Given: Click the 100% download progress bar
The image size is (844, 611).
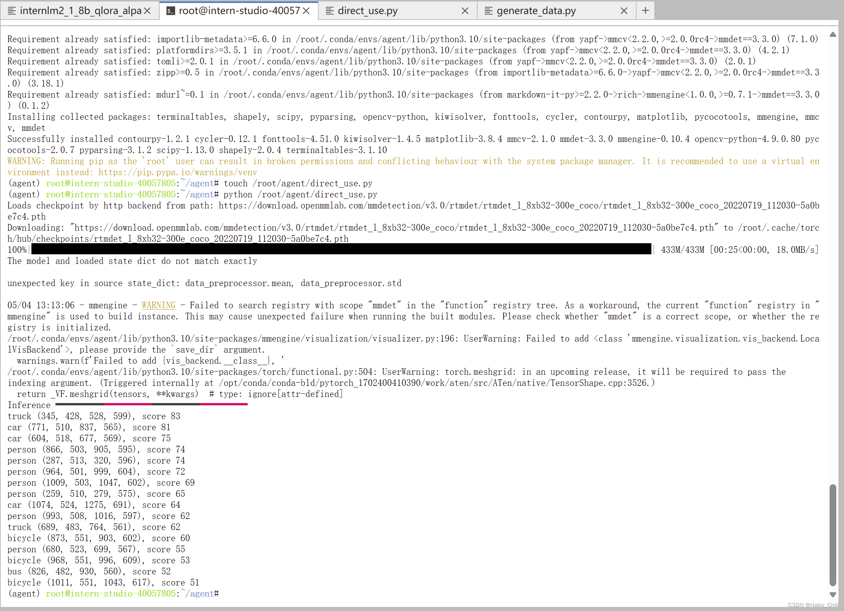Looking at the screenshot, I should [341, 249].
